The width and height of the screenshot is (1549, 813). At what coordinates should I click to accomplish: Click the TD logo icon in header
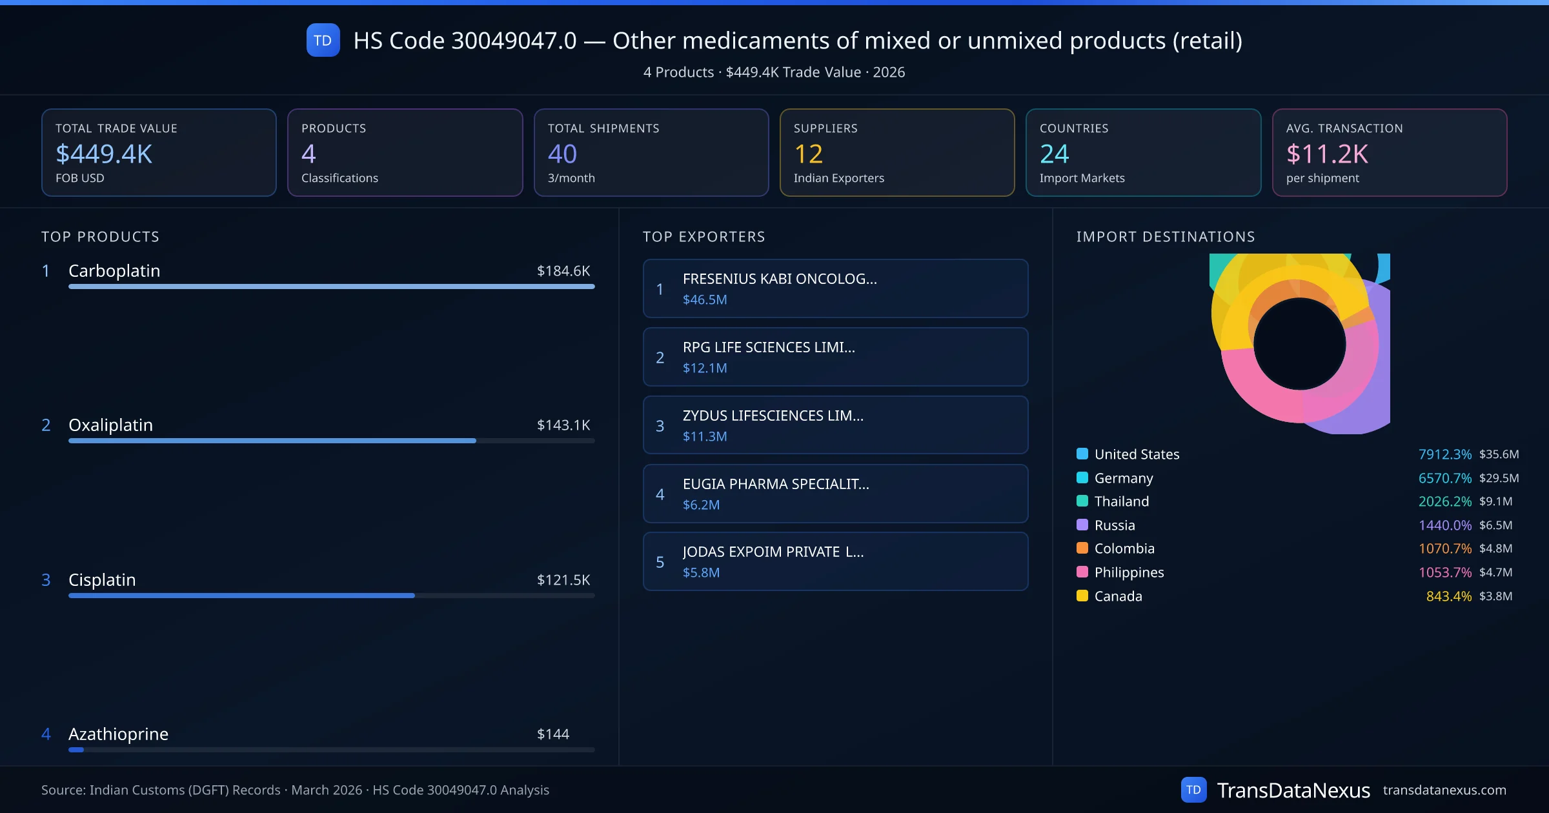coord(323,40)
